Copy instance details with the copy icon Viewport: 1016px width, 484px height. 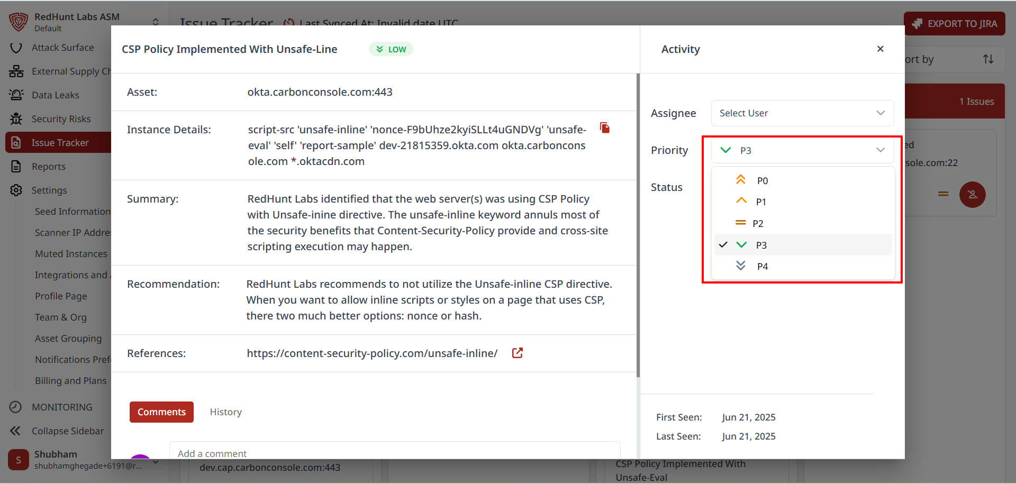tap(605, 128)
